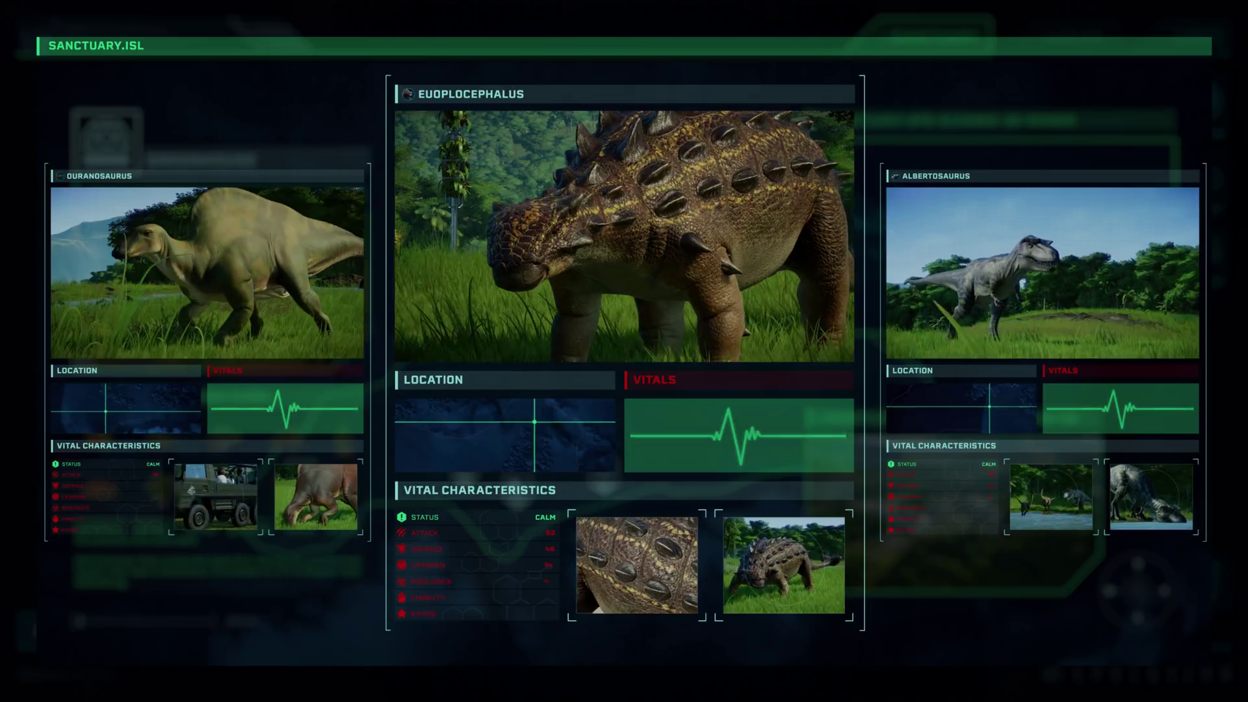Click the Ouranosaurus heartbeat vitals graph
Image resolution: width=1248 pixels, height=702 pixels.
285,408
